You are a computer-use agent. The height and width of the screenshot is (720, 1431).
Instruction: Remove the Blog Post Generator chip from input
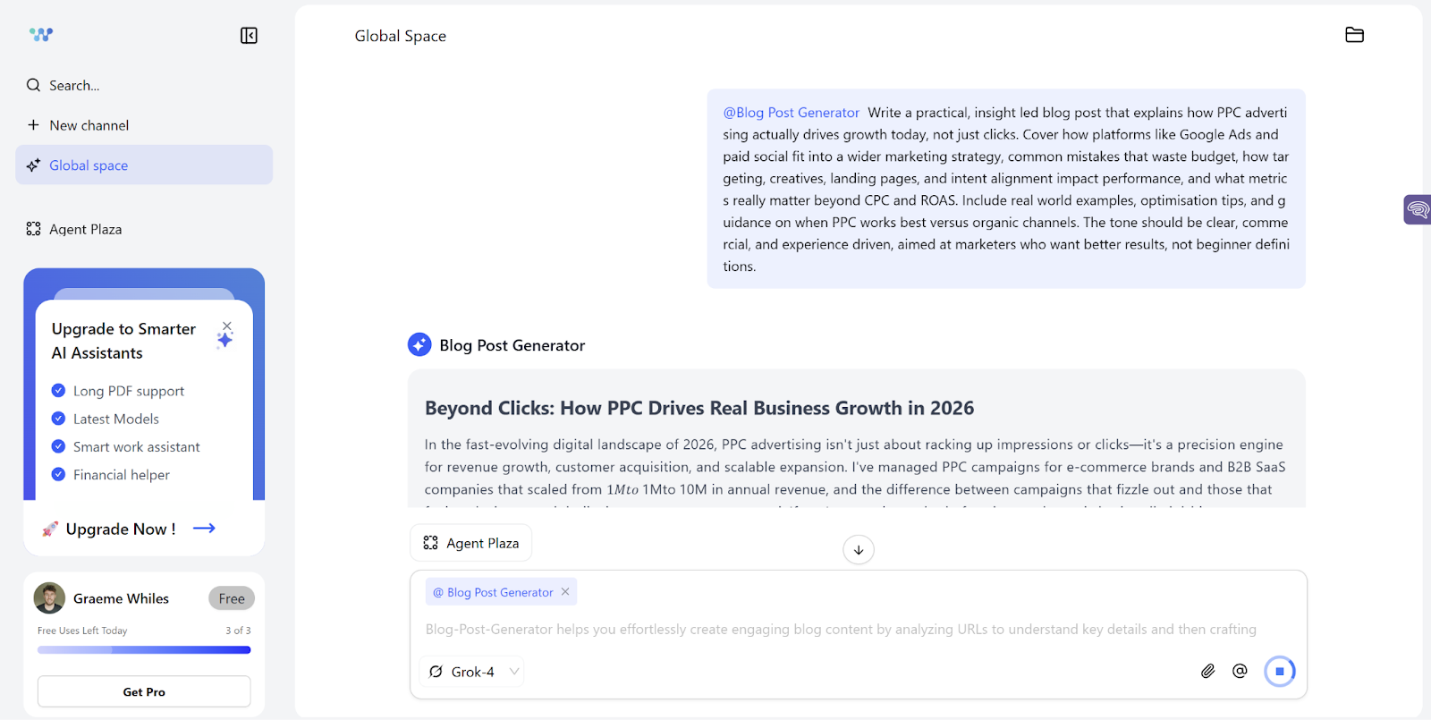pyautogui.click(x=564, y=591)
